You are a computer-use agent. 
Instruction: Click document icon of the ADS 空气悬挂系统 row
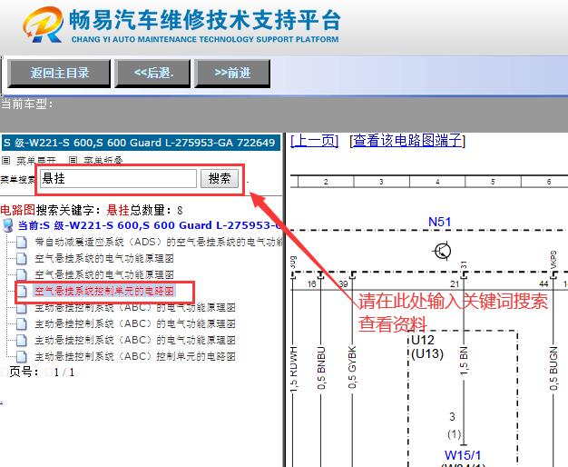coord(22,242)
